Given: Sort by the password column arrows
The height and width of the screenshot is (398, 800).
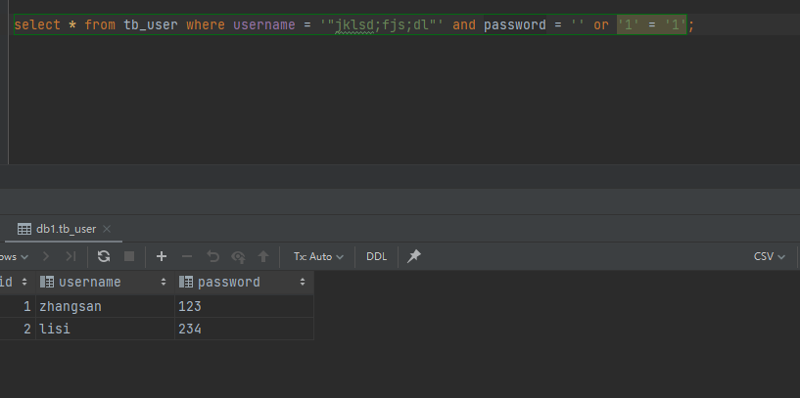Looking at the screenshot, I should (303, 282).
